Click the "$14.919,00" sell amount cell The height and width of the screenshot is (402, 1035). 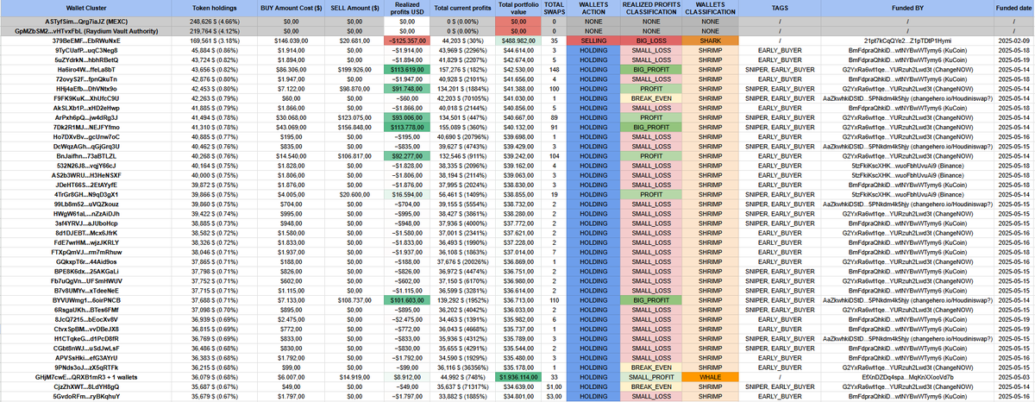pos(354,377)
